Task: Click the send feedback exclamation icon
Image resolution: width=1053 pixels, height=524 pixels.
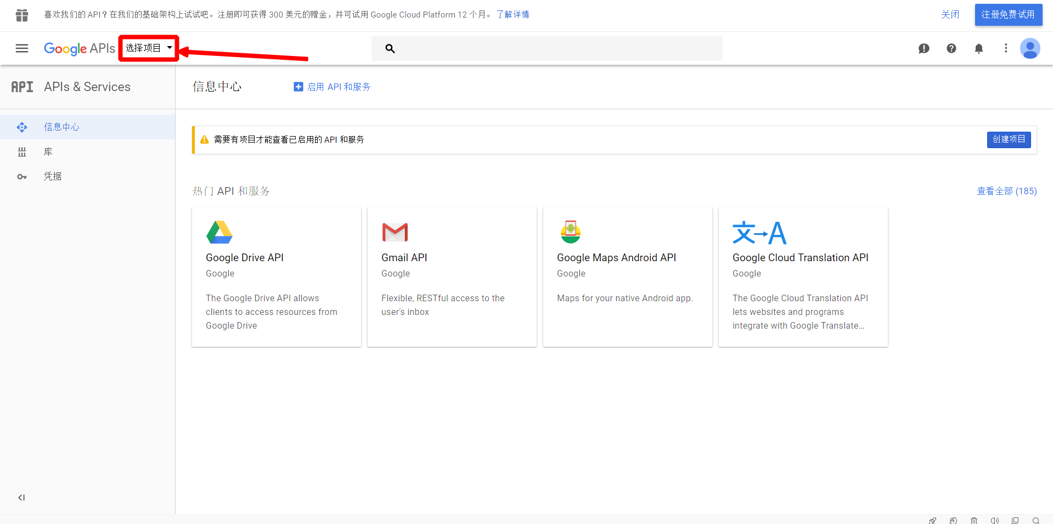Action: point(924,48)
